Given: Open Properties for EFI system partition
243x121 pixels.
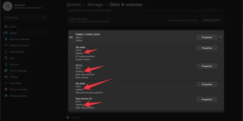Looking at the screenshot, I should click(x=207, y=48).
